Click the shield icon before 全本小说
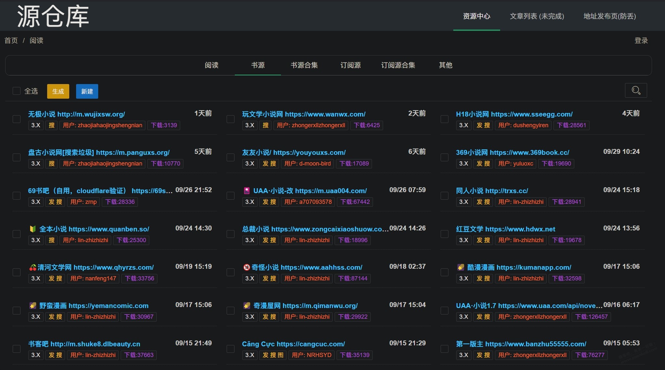Viewport: 665px width, 370px height. coord(33,229)
